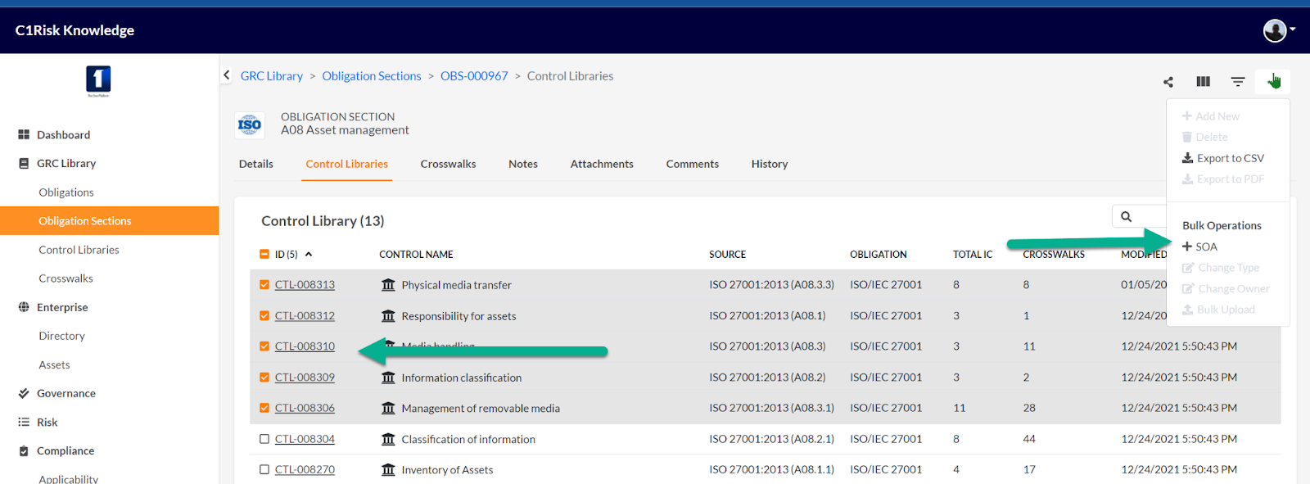Click C1Risk Knowledge header title
Screen dimensions: 1310x484
tap(75, 30)
